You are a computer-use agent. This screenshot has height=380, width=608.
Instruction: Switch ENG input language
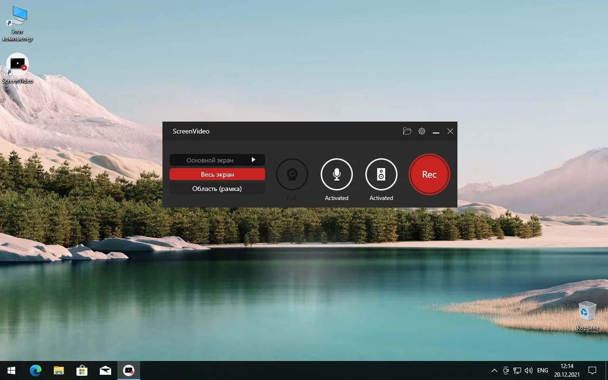[542, 370]
